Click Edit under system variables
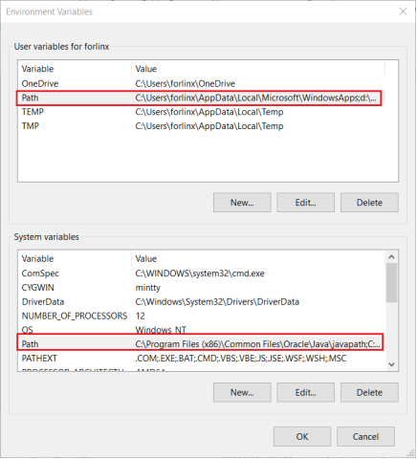This screenshot has width=417, height=459. tap(305, 392)
